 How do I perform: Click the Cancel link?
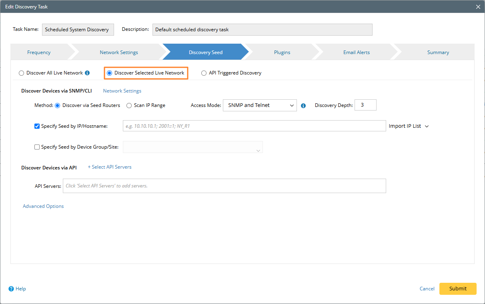[x=427, y=289]
